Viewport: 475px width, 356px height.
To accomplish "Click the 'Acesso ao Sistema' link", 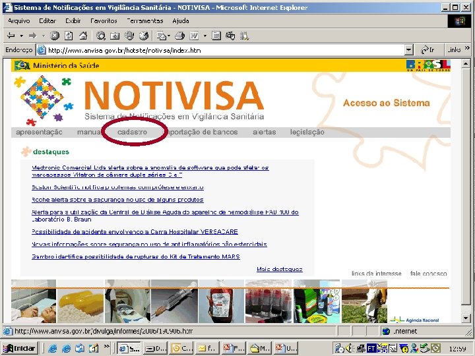I will 386,103.
